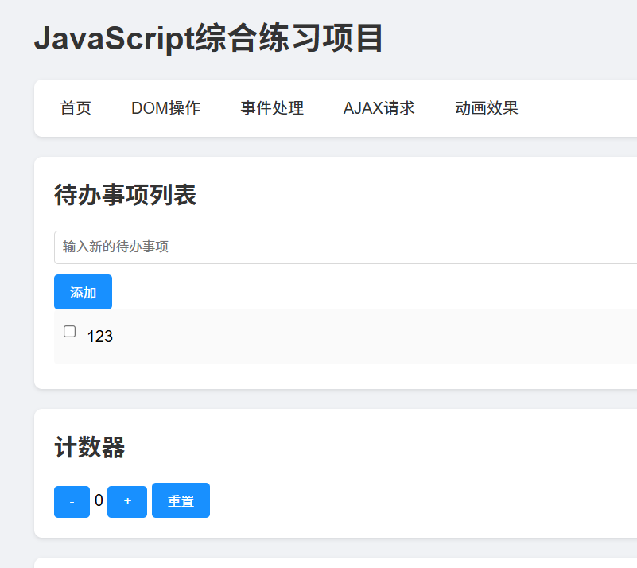Click the 计数器 section heading
This screenshot has width=637, height=568.
pos(89,448)
